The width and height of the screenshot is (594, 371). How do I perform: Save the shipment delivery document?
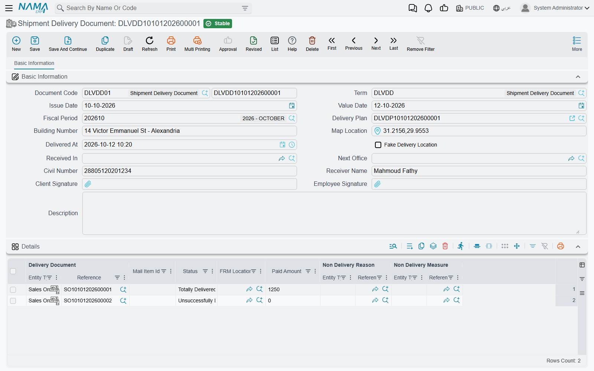click(35, 44)
